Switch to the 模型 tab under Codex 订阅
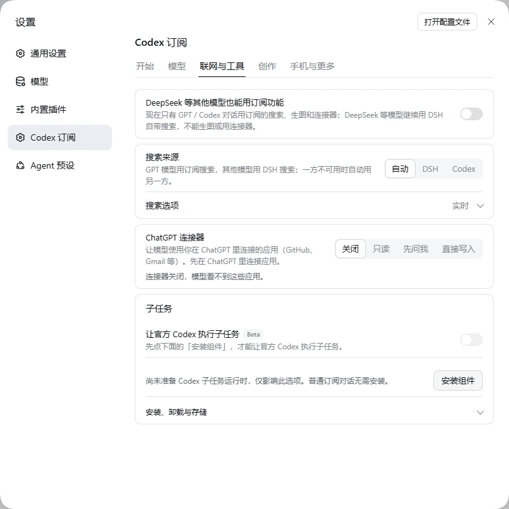Image resolution: width=509 pixels, height=509 pixels. click(177, 66)
